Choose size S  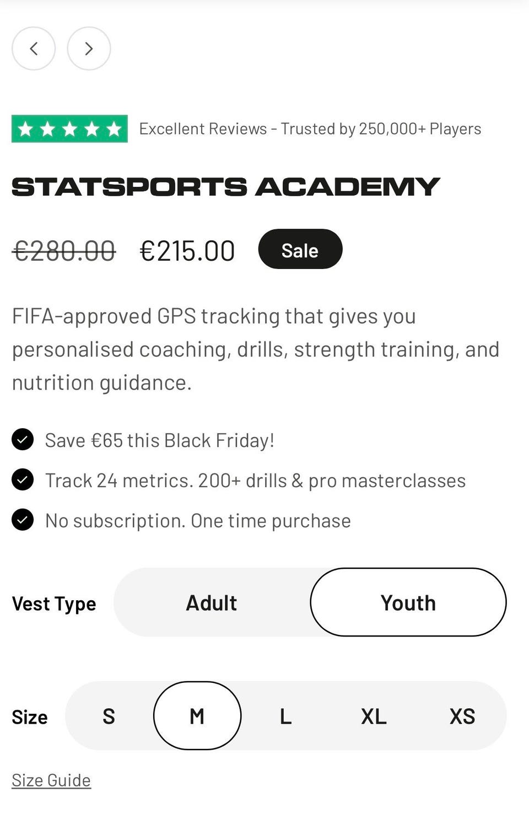(109, 716)
